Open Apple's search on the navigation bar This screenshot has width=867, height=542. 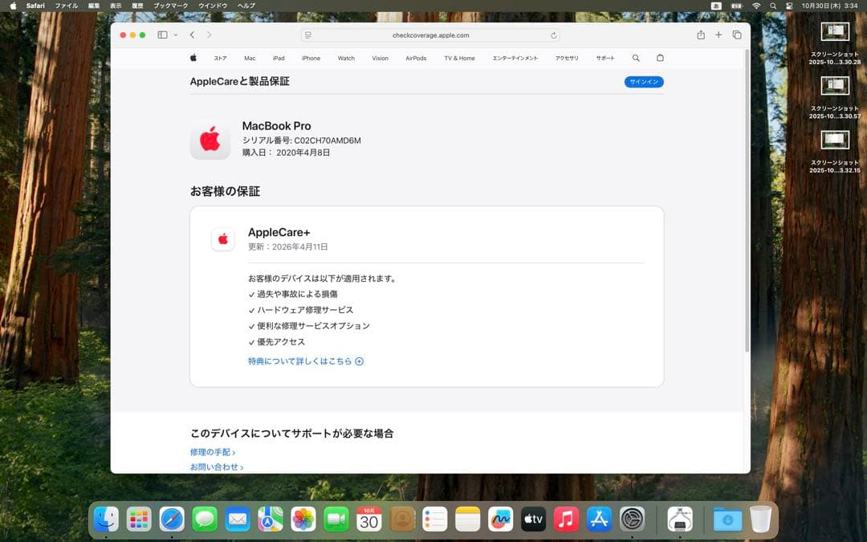coord(636,58)
